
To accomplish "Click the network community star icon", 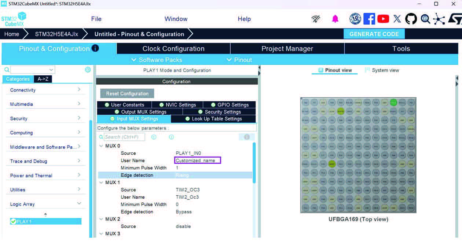I will click(439, 19).
